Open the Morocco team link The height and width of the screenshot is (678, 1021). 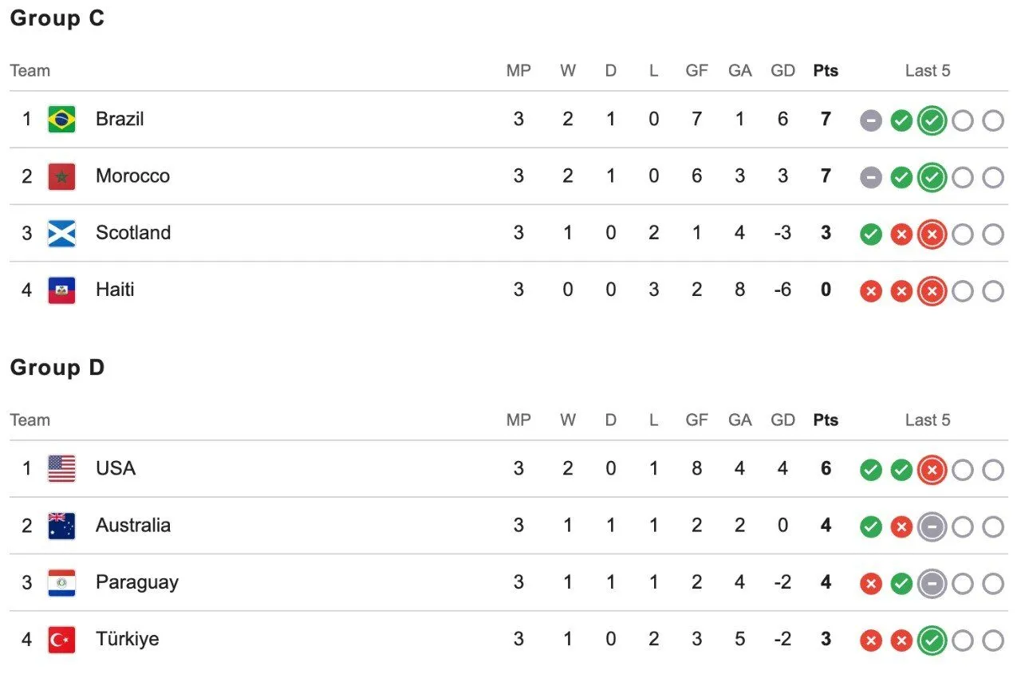(x=132, y=175)
